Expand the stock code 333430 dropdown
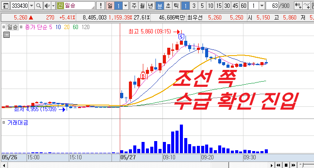 coord(31,6)
